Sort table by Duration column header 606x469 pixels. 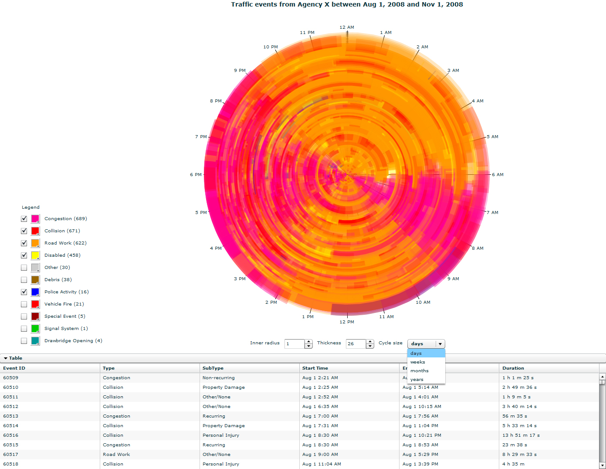point(513,368)
